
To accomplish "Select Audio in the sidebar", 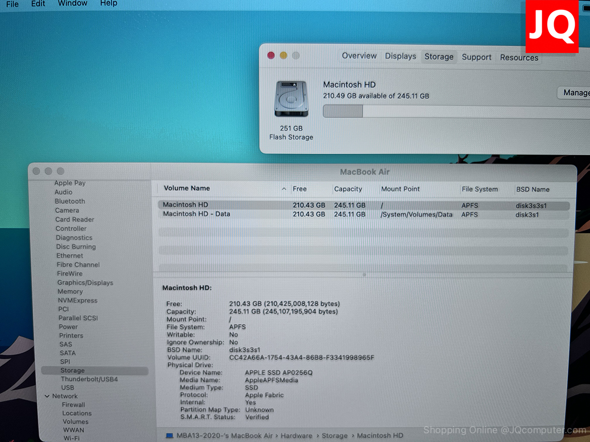I will [63, 192].
